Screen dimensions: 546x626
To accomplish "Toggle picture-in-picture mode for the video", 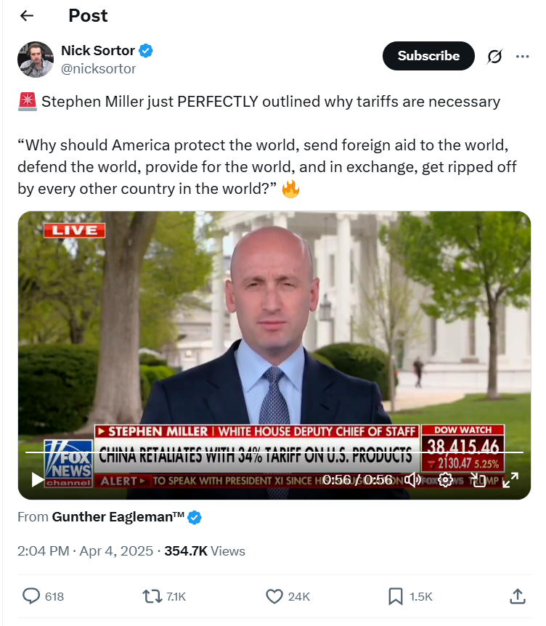I will [x=478, y=479].
